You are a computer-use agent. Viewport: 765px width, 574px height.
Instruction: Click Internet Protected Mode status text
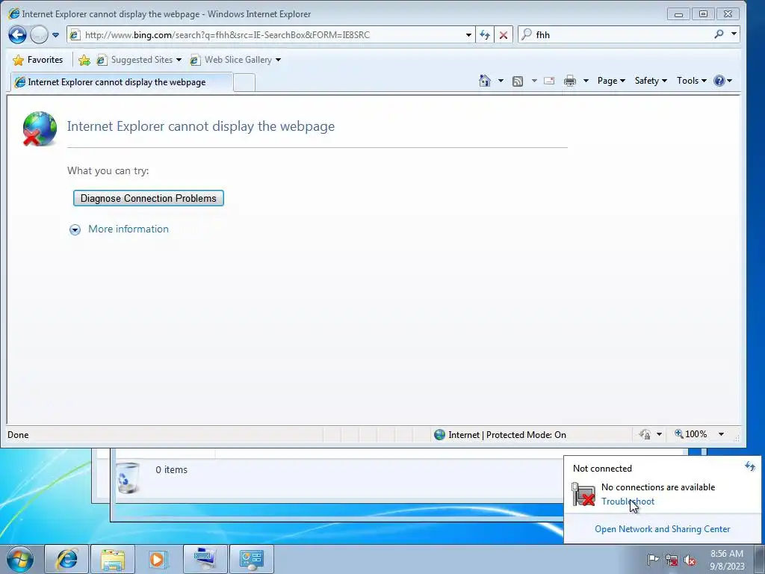coord(507,434)
